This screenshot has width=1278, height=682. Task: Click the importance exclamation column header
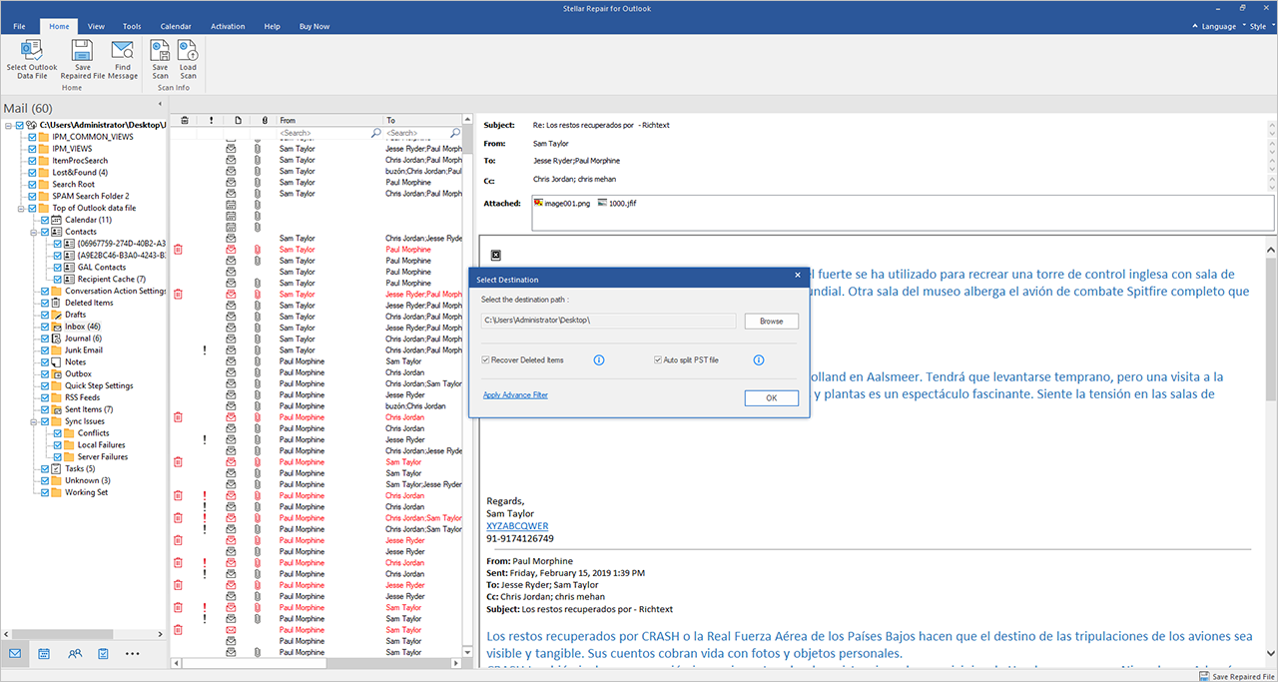point(211,120)
